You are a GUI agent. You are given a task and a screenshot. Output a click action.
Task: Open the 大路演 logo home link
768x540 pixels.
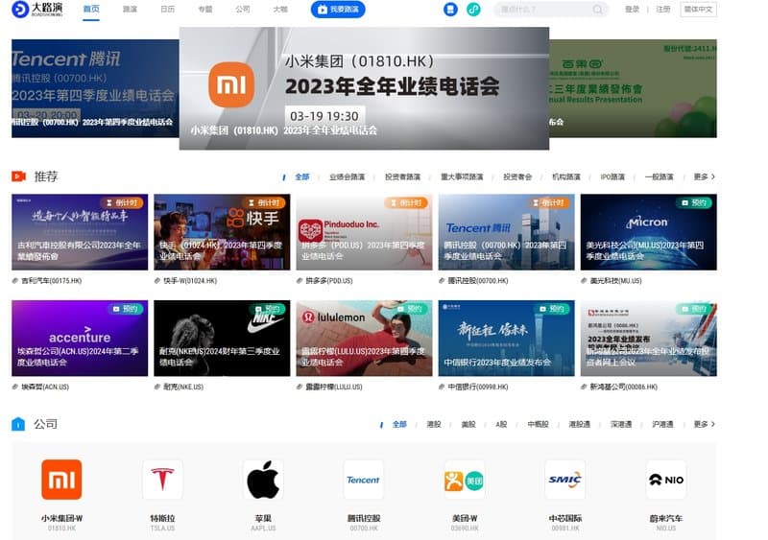pos(37,9)
